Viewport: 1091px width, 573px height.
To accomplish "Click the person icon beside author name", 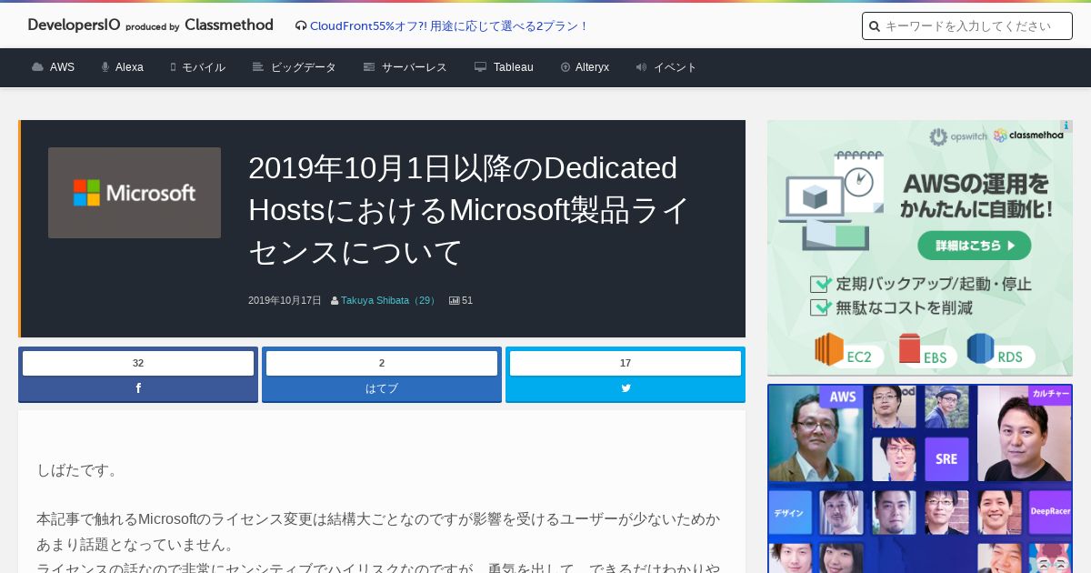I will pos(335,300).
